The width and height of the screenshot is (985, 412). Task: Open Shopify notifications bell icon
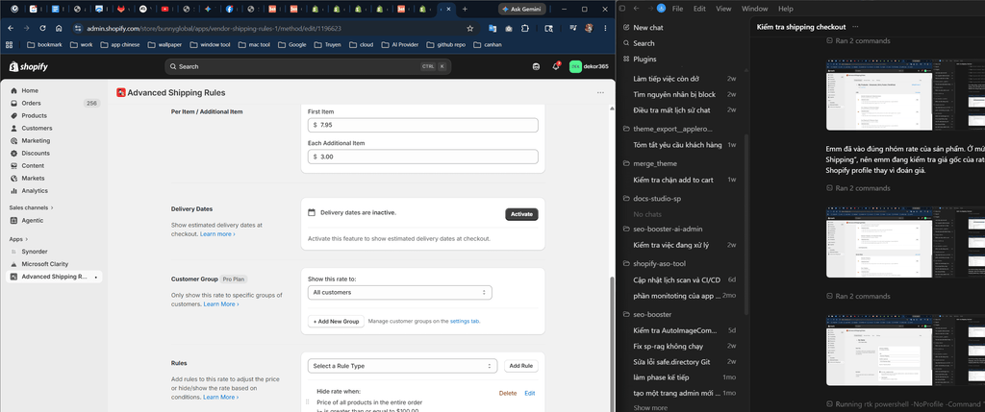pos(555,66)
